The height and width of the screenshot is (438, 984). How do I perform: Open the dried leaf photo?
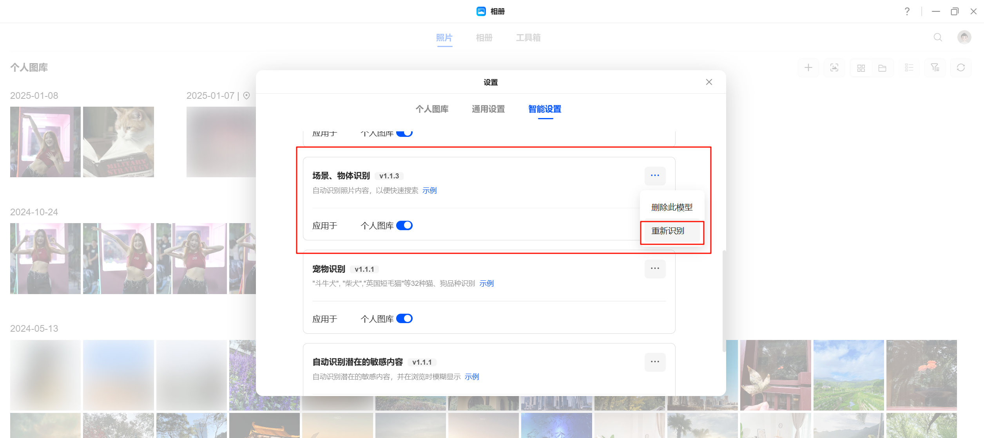click(776, 375)
